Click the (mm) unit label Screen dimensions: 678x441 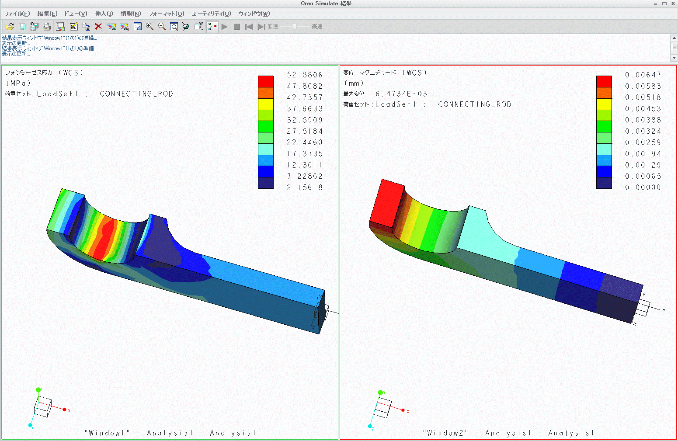click(354, 83)
